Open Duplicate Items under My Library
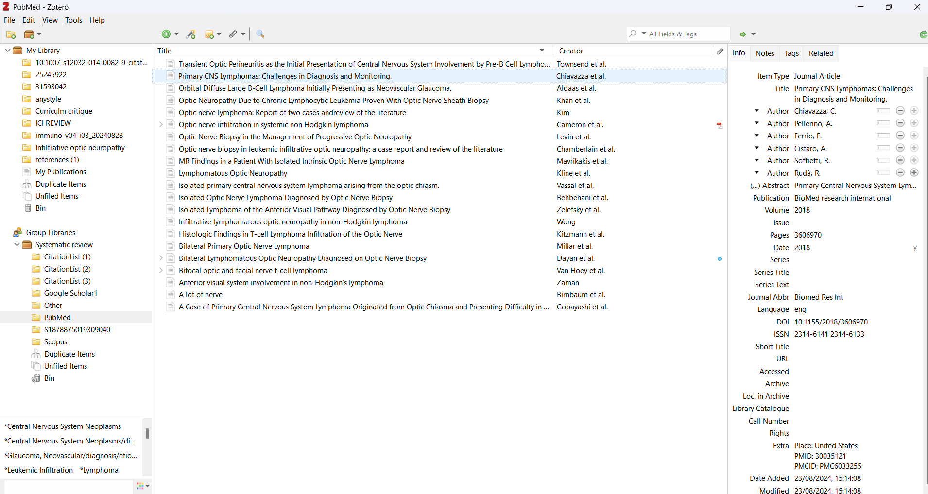The height and width of the screenshot is (494, 928). click(x=61, y=184)
